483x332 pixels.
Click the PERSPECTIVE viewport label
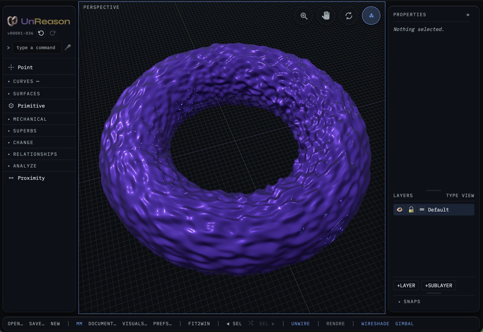tap(101, 7)
